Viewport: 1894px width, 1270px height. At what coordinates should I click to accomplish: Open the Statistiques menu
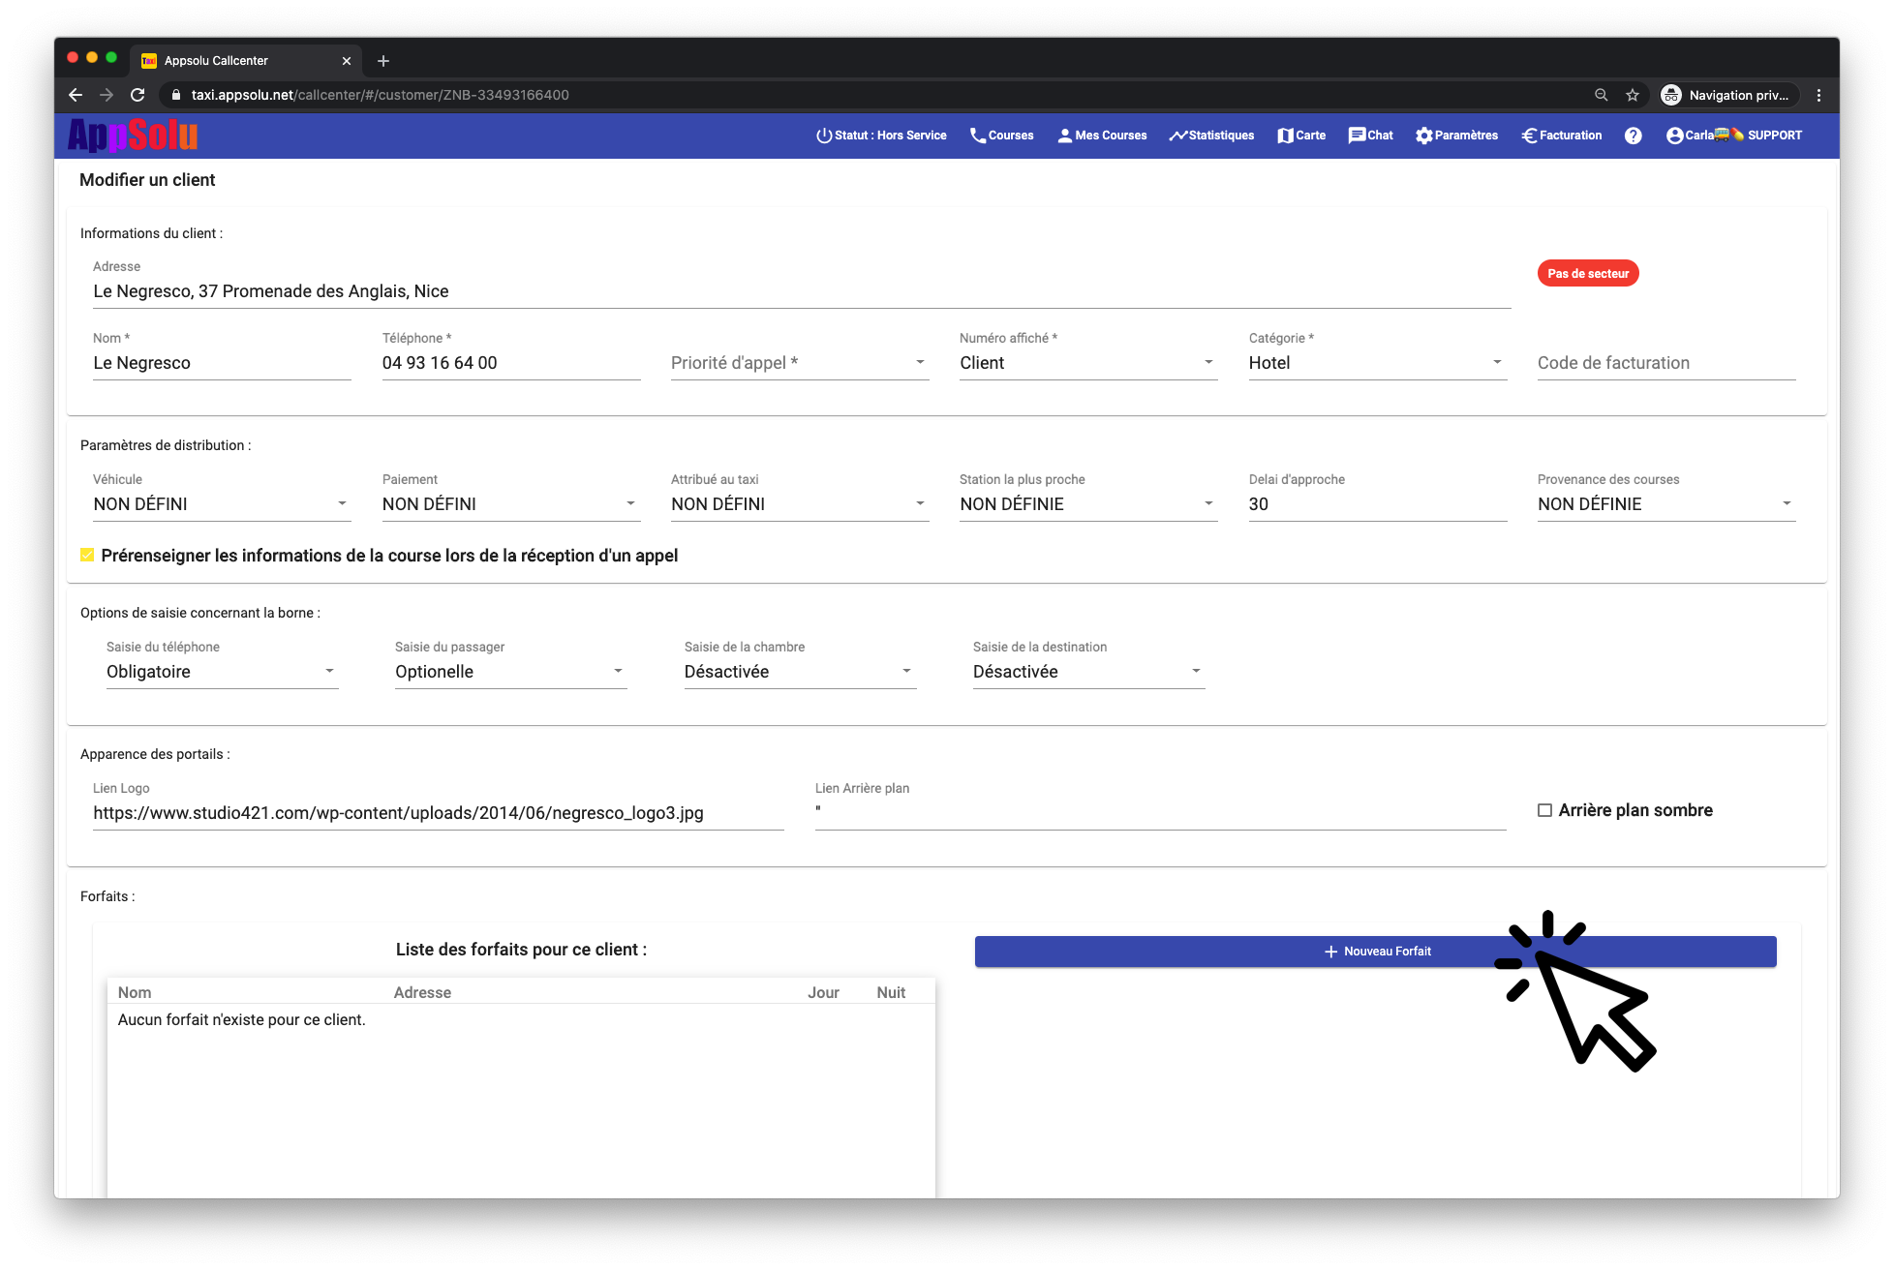pyautogui.click(x=1211, y=136)
